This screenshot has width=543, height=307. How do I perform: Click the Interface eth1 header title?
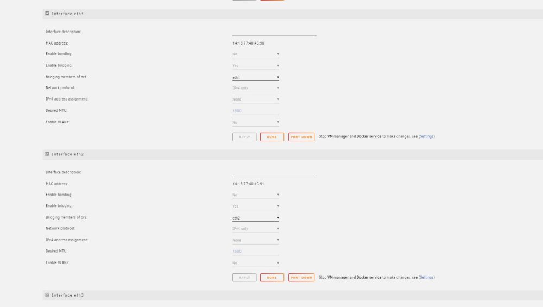[67, 14]
